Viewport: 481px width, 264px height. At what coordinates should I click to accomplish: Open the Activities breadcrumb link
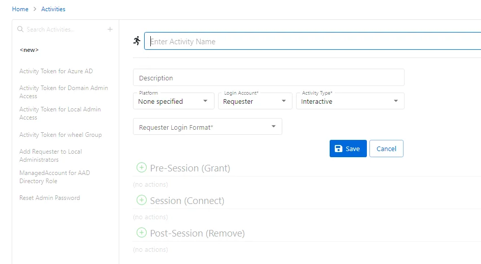coord(54,9)
